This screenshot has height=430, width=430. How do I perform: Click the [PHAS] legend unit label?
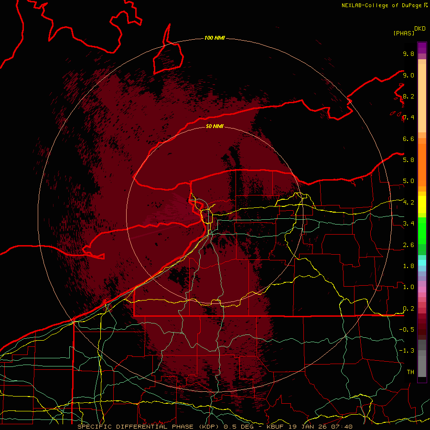pyautogui.click(x=404, y=33)
